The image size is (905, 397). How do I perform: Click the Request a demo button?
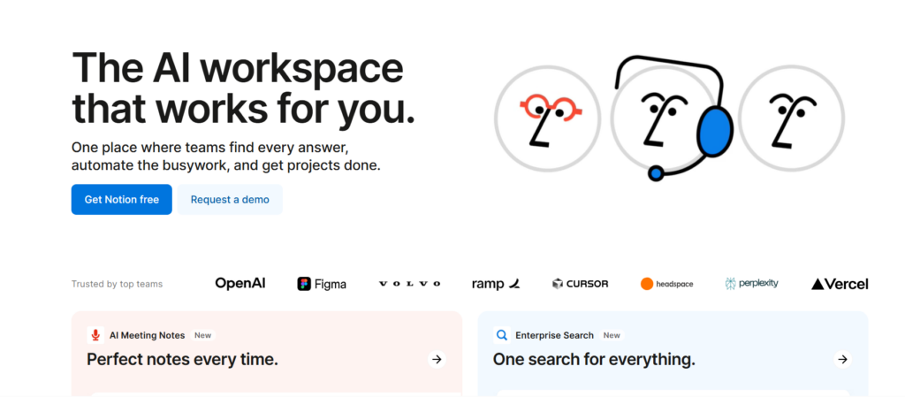230,200
